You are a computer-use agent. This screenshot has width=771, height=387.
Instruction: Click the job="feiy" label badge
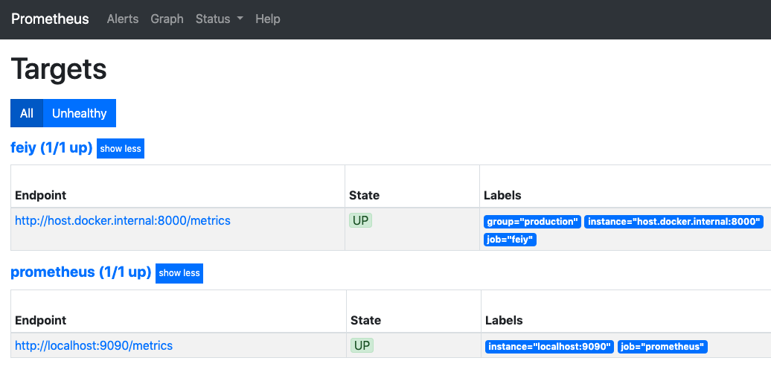point(510,240)
